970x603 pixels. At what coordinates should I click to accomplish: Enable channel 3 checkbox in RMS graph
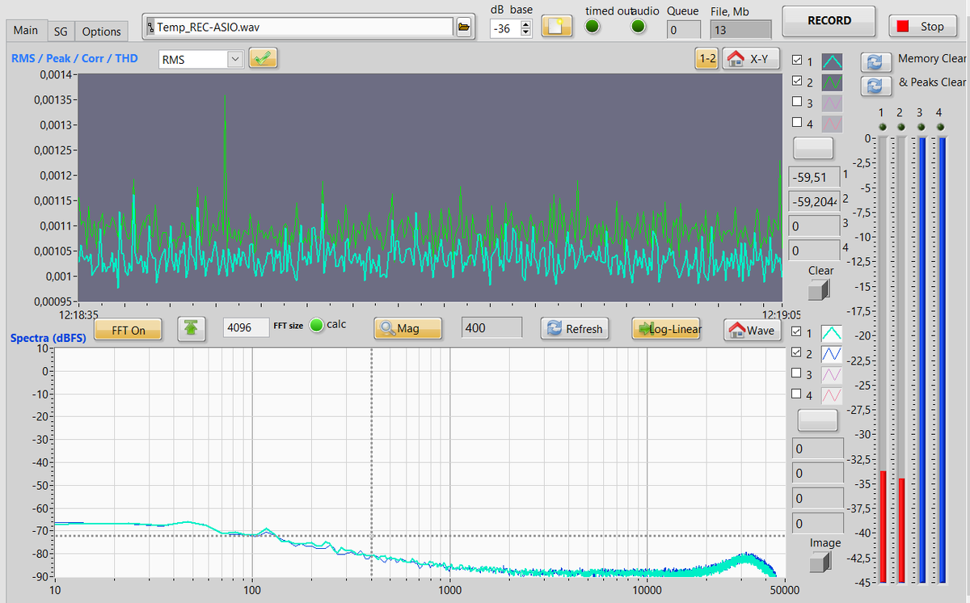point(798,102)
